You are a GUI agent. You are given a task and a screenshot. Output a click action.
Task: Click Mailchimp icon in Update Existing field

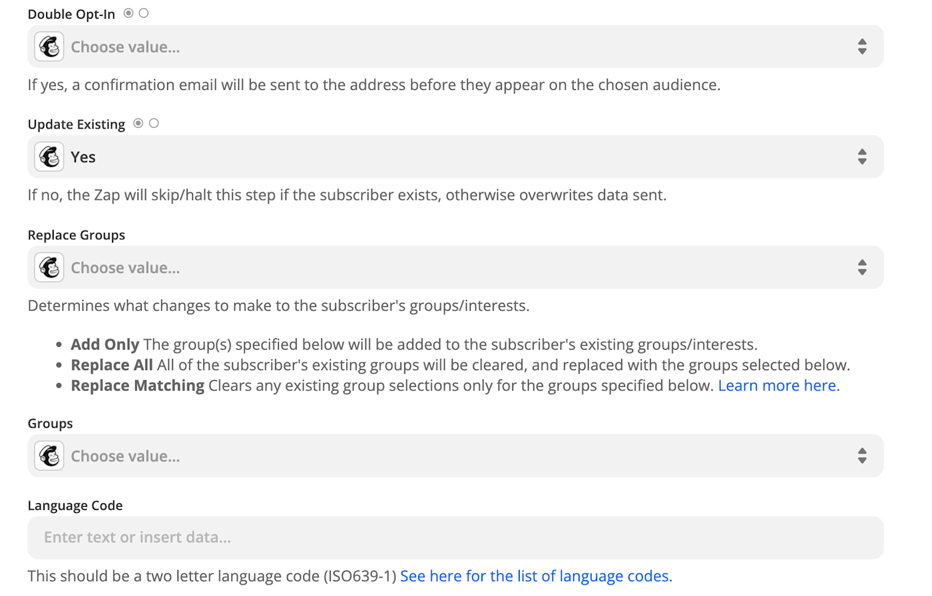[x=49, y=157]
